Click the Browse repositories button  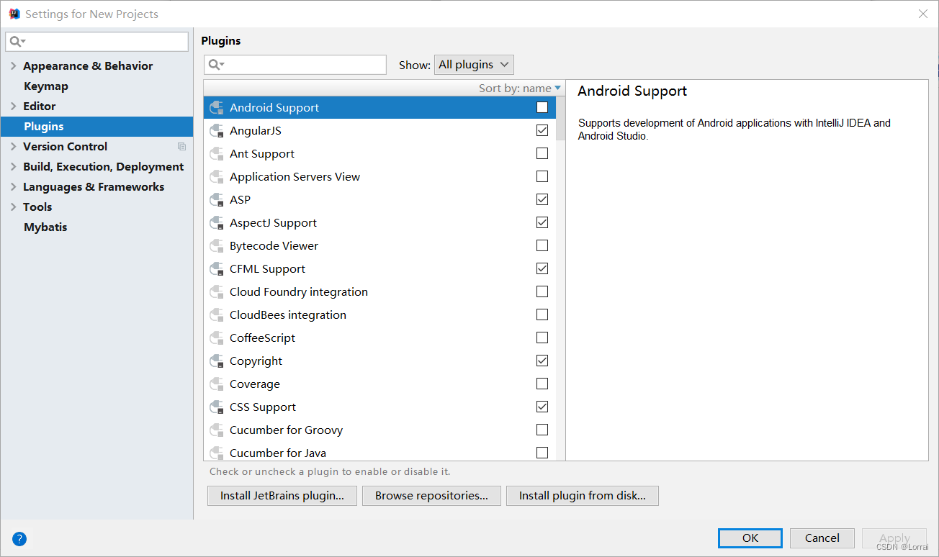(x=431, y=496)
